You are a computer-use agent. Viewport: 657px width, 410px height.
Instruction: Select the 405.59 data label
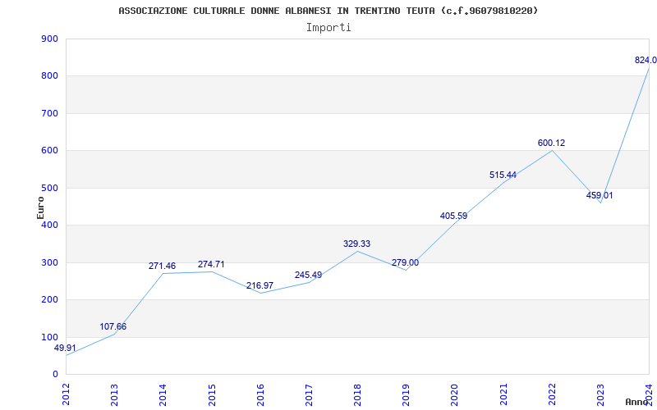pyautogui.click(x=454, y=216)
